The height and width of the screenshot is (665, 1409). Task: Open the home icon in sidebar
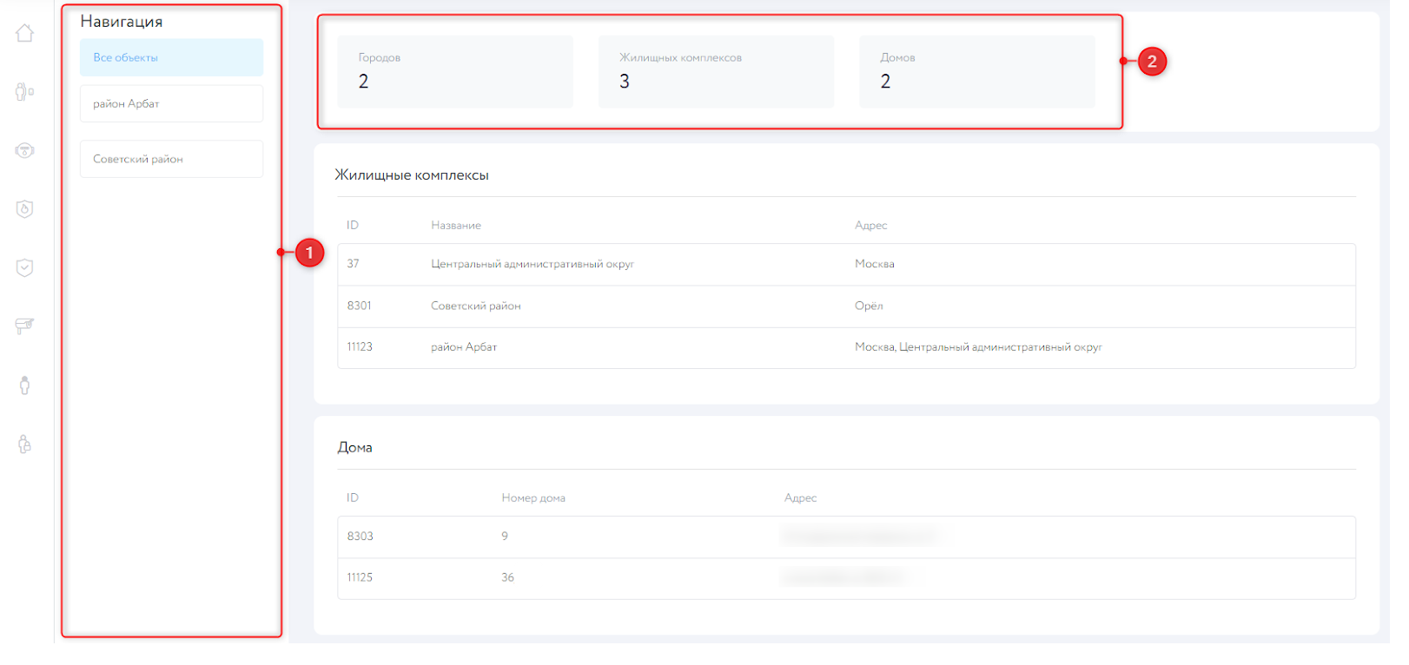tap(24, 33)
